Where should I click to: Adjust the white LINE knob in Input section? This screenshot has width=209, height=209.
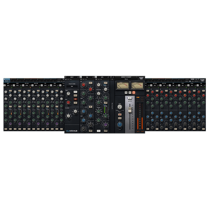tap(69, 94)
